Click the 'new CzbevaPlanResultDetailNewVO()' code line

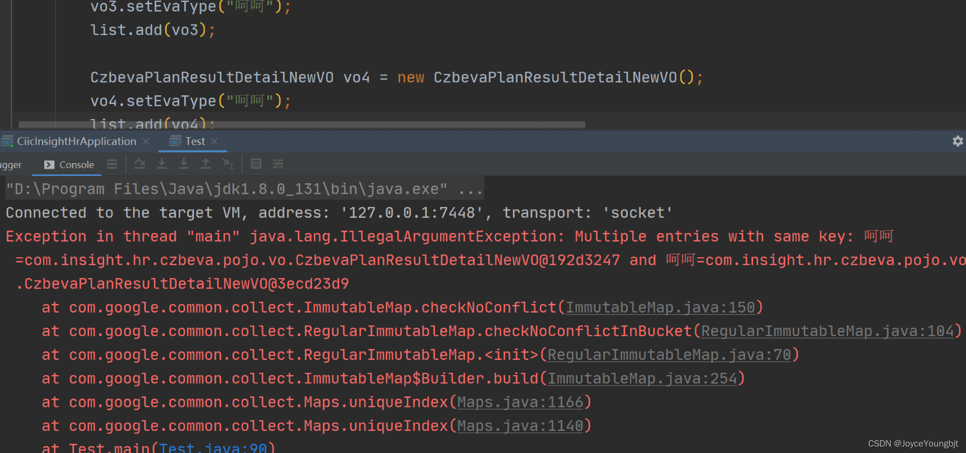pyautogui.click(x=396, y=77)
